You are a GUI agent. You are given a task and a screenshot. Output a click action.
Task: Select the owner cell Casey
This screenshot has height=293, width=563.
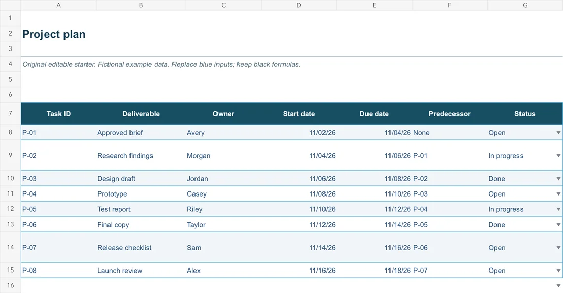224,194
